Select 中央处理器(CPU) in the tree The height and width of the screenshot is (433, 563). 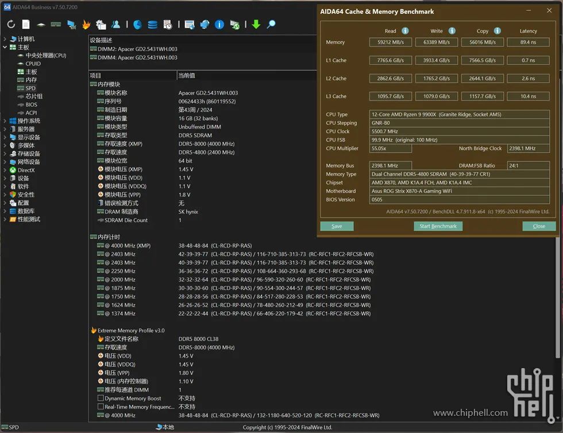(x=45, y=55)
